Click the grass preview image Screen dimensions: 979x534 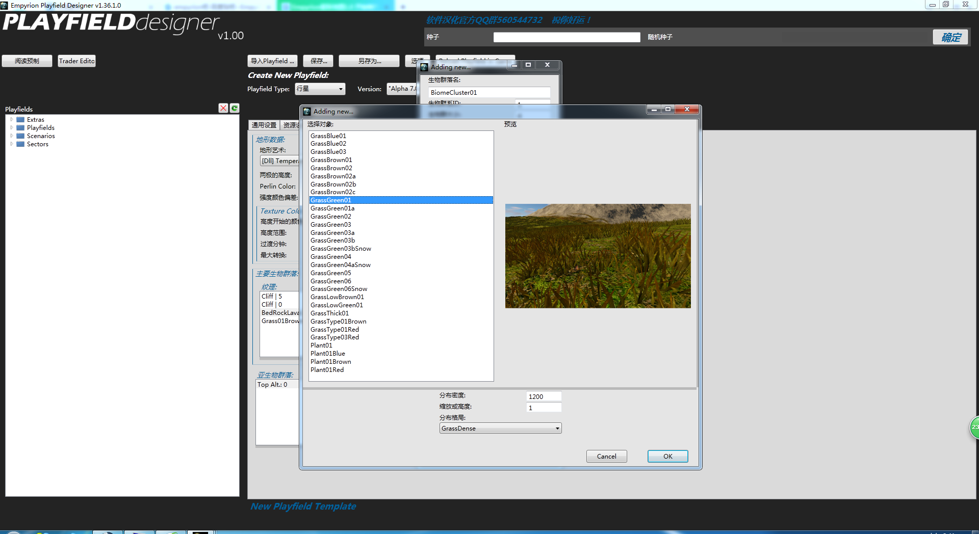point(598,256)
